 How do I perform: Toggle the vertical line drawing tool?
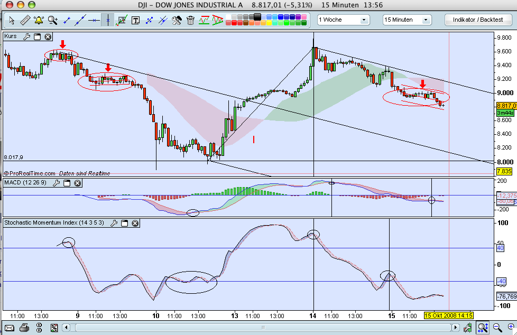(108, 21)
